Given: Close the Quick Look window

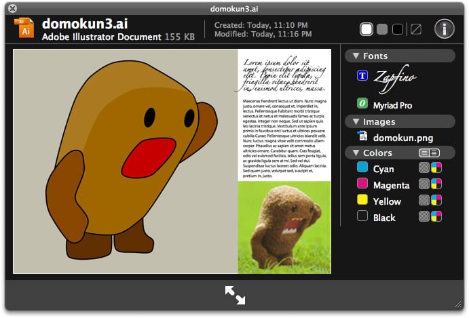Looking at the screenshot, I should pos(13,8).
